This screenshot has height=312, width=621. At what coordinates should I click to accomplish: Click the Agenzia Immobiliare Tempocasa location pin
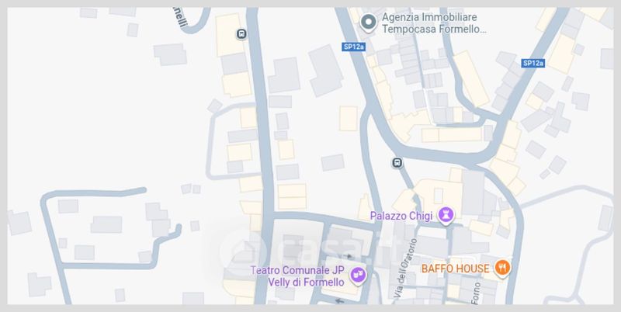(x=368, y=23)
